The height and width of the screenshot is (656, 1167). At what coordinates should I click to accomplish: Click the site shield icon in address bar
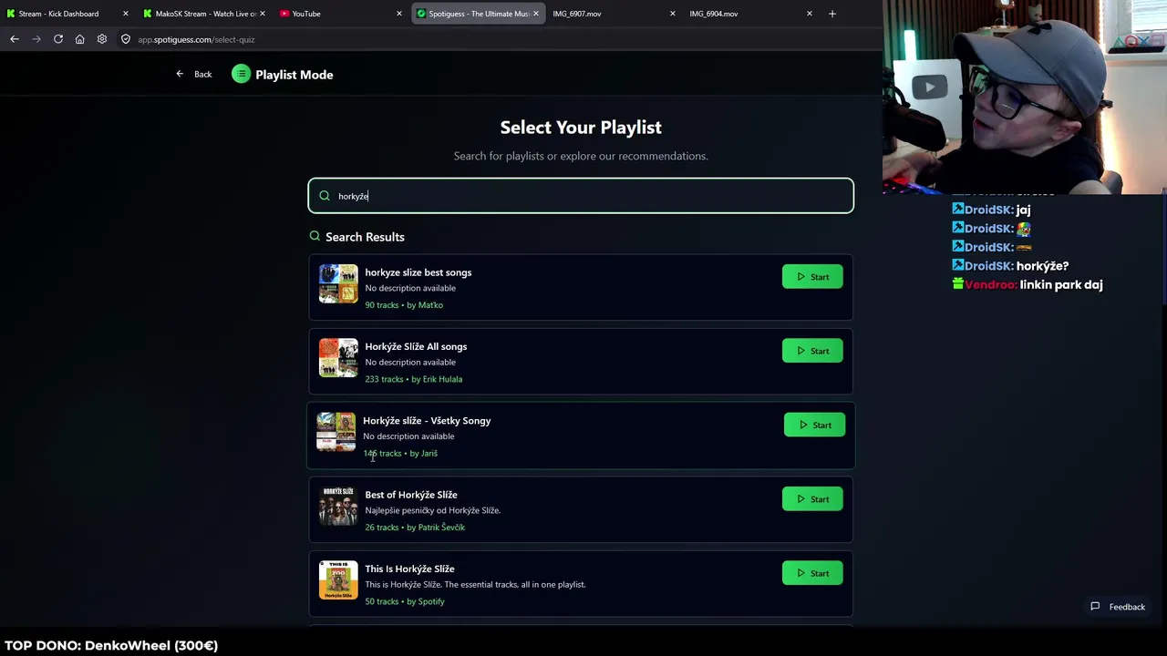tap(126, 39)
